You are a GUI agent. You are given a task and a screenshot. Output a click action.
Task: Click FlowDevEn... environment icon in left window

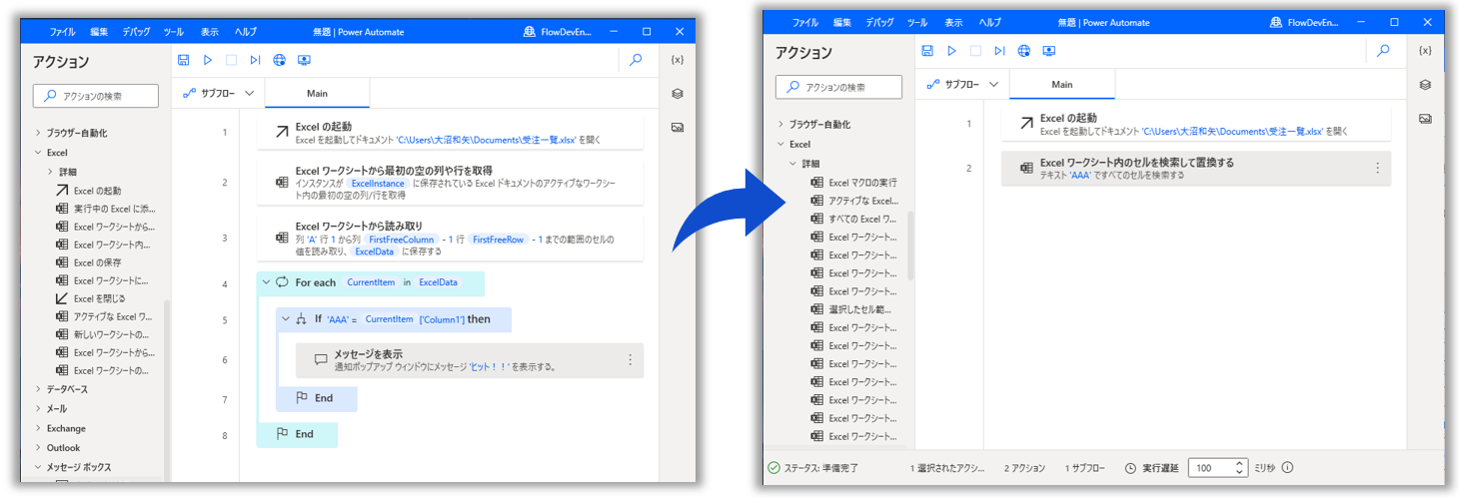pyautogui.click(x=530, y=32)
